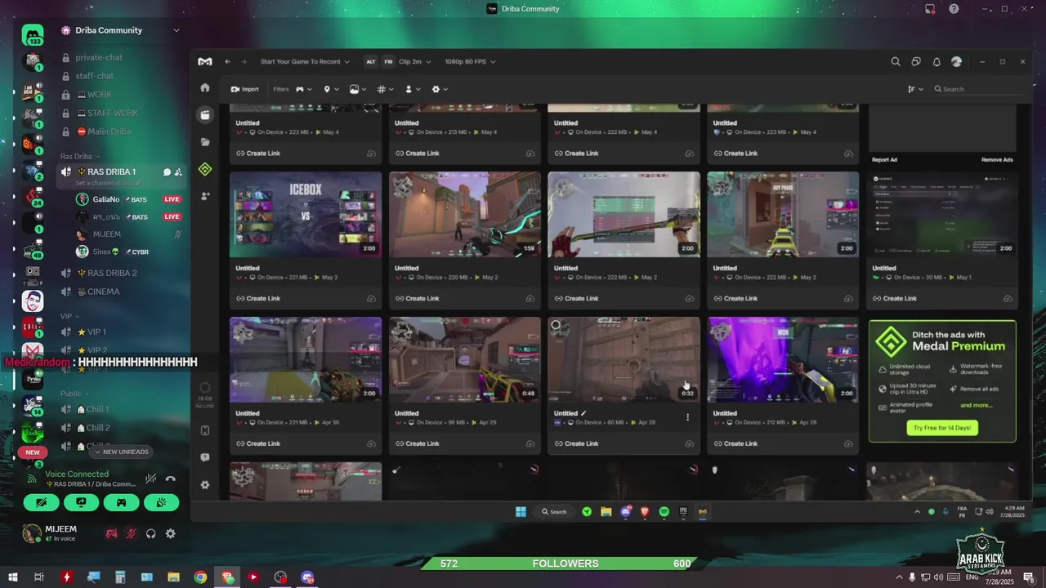Open Discord user settings gear
This screenshot has height=588, width=1046.
tap(170, 533)
